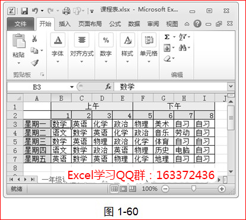
Task: Click the Copy icon
Action: 34,50
